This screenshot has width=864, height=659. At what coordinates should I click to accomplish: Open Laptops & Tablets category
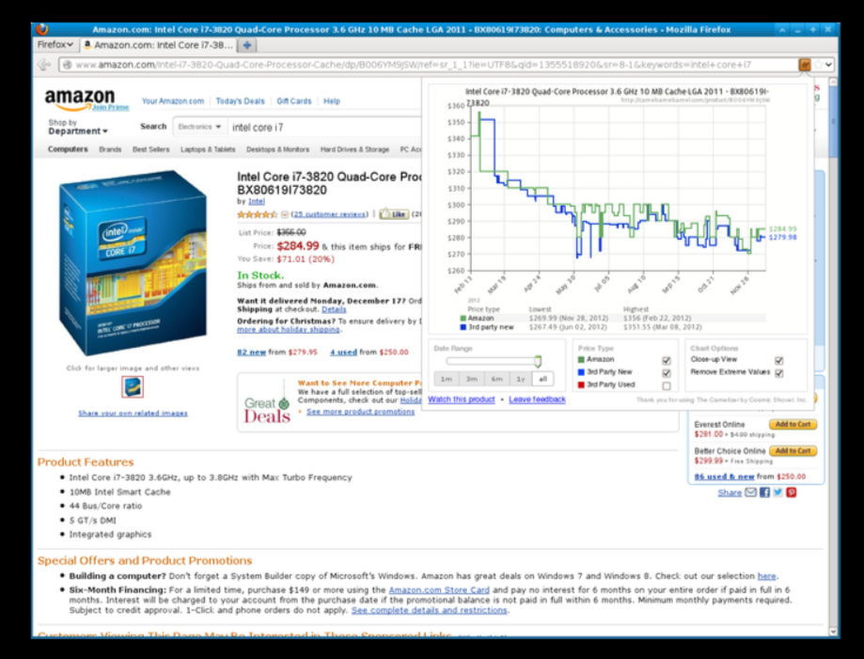[x=208, y=149]
